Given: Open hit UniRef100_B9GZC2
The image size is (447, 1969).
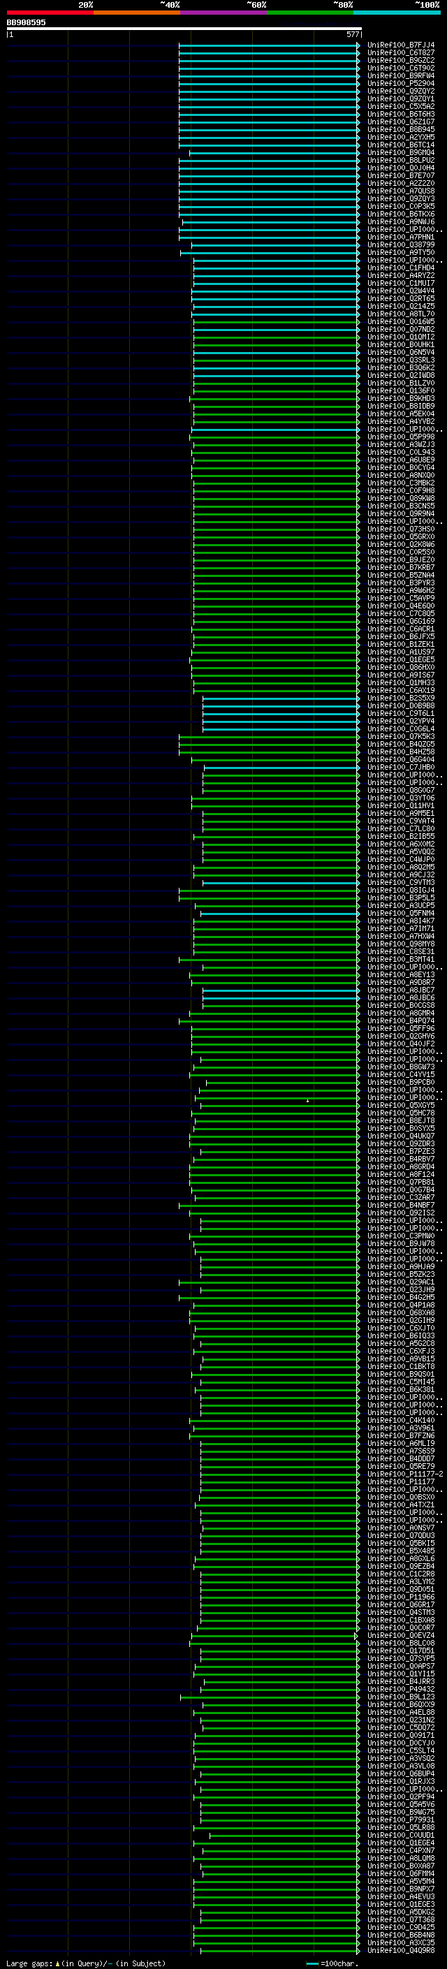Looking at the screenshot, I should coord(400,60).
